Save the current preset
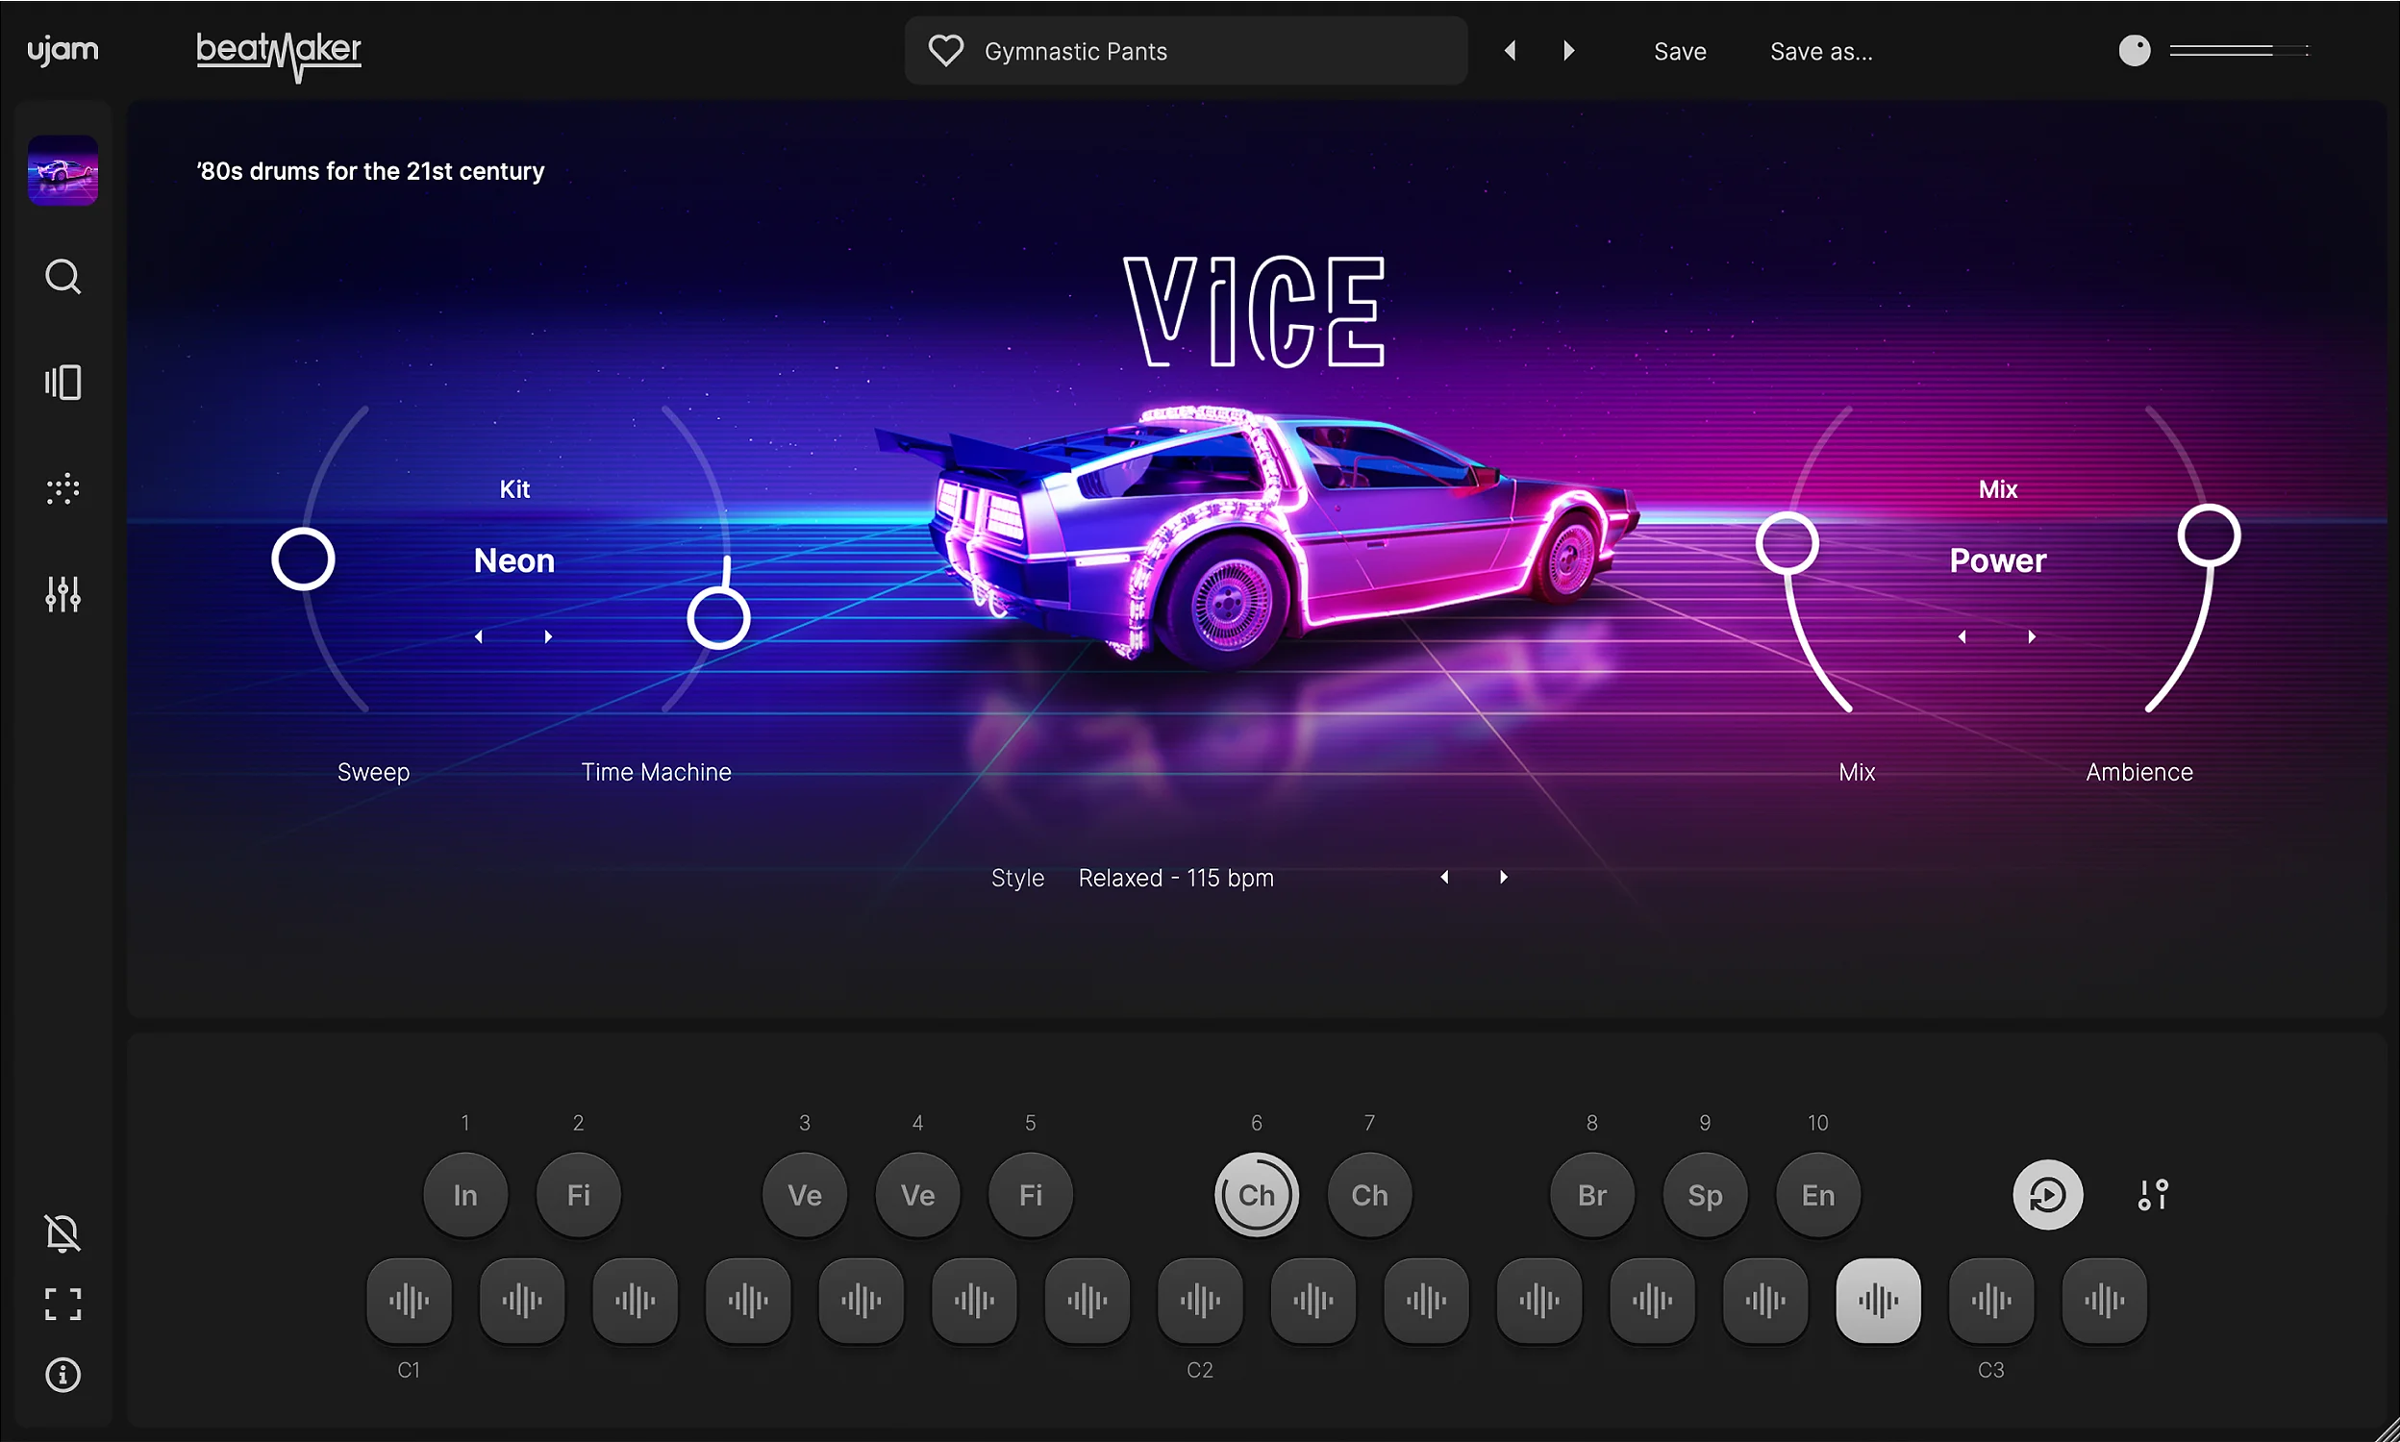2400x1442 pixels. pyautogui.click(x=1679, y=51)
